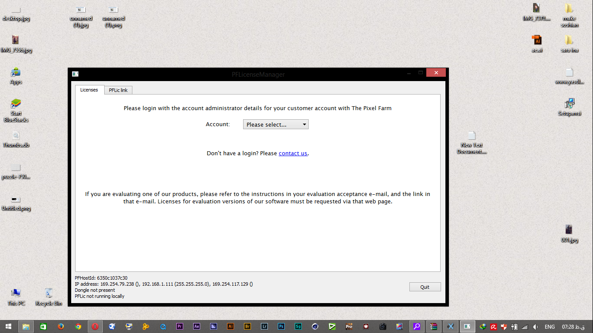This screenshot has width=593, height=333.
Task: Open Cinema 4D from the taskbar
Action: point(315,326)
